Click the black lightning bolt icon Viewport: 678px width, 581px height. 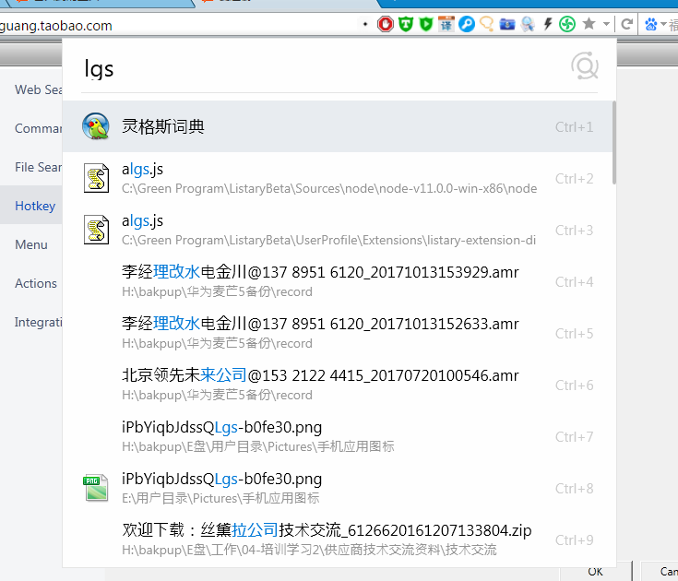tap(548, 24)
